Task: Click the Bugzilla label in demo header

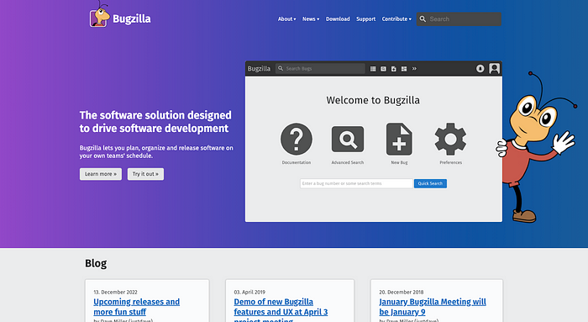Action: pos(259,69)
